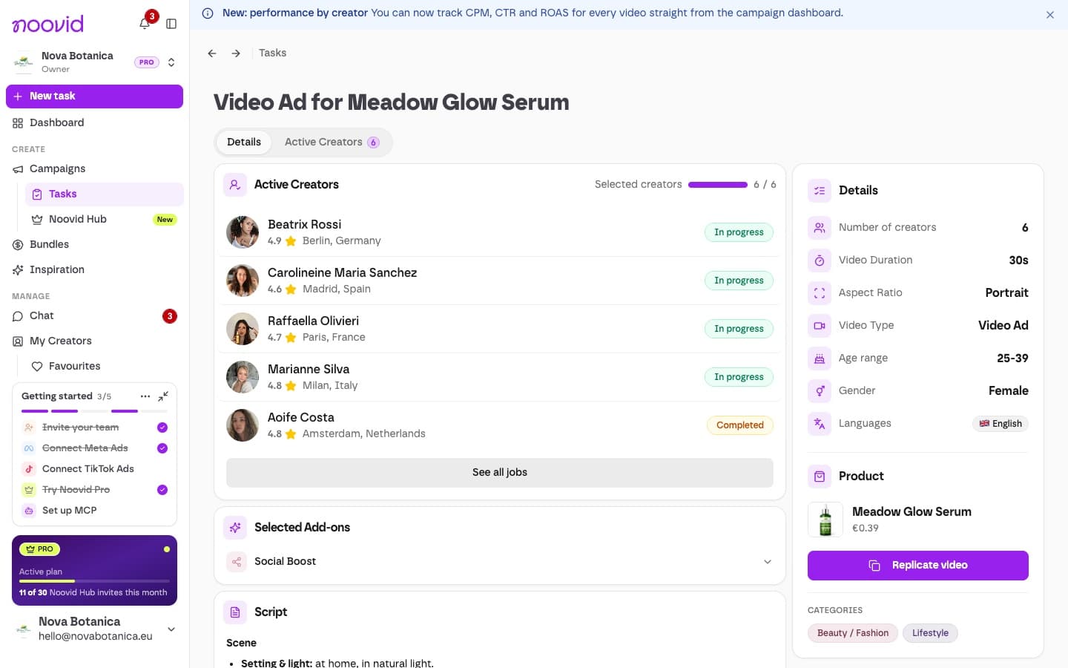
Task: Click the Meadow Glow Serum product thumbnail
Action: pos(825,520)
